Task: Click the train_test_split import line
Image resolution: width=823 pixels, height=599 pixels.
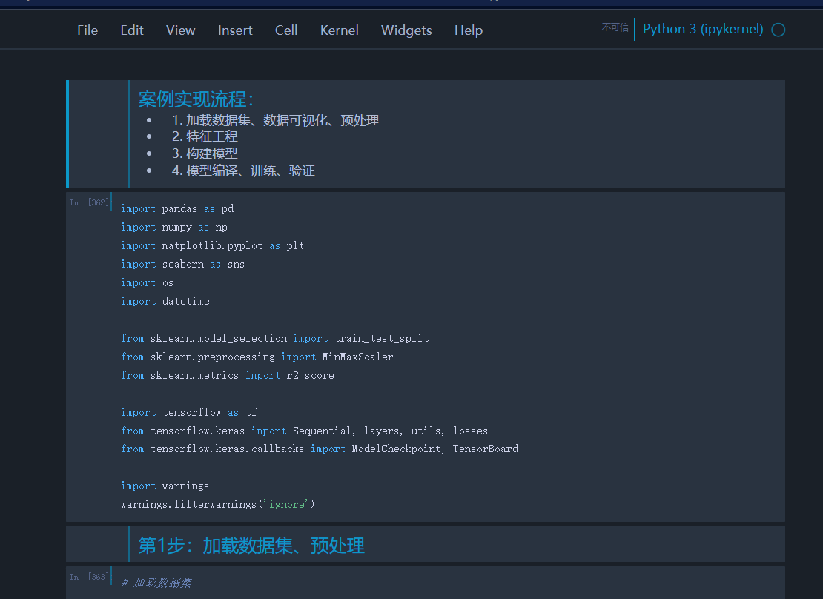Action: [x=274, y=338]
